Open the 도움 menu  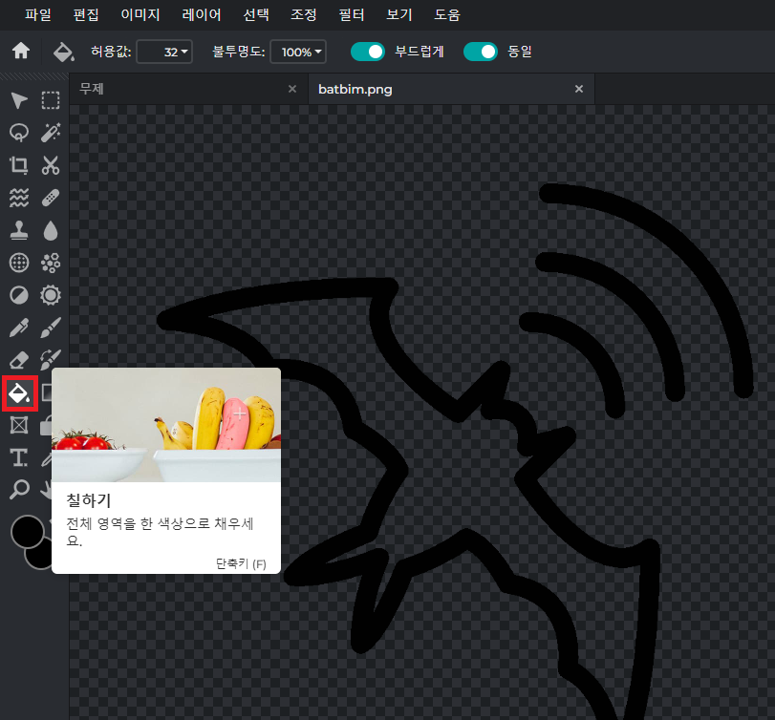tap(447, 15)
